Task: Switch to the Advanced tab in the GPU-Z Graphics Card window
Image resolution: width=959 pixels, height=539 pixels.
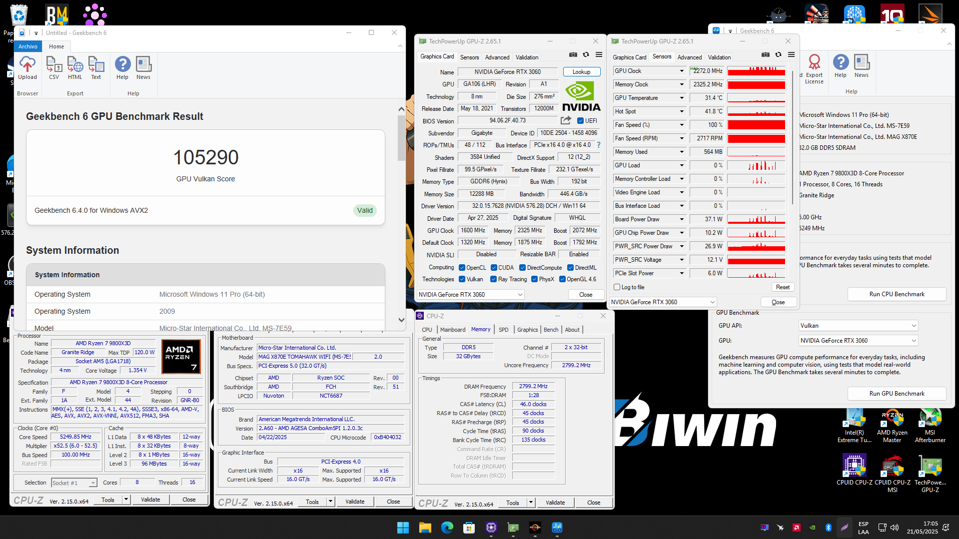Action: click(x=497, y=57)
